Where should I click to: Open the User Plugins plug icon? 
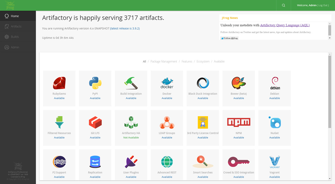131,162
